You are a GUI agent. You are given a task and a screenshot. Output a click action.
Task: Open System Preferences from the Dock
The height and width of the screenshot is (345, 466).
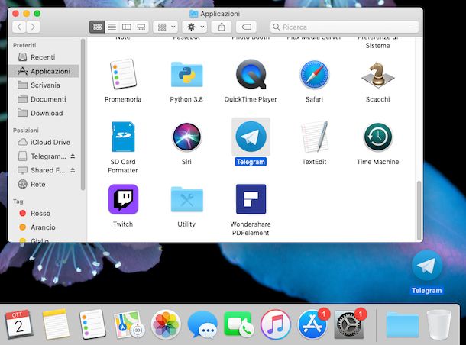[x=349, y=324]
